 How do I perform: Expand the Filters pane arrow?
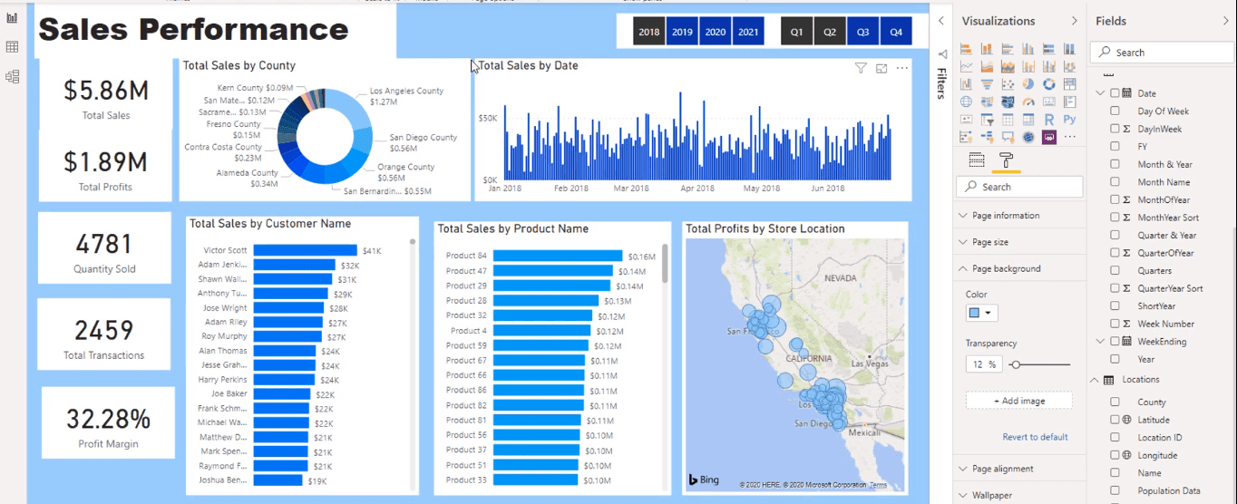coord(940,20)
